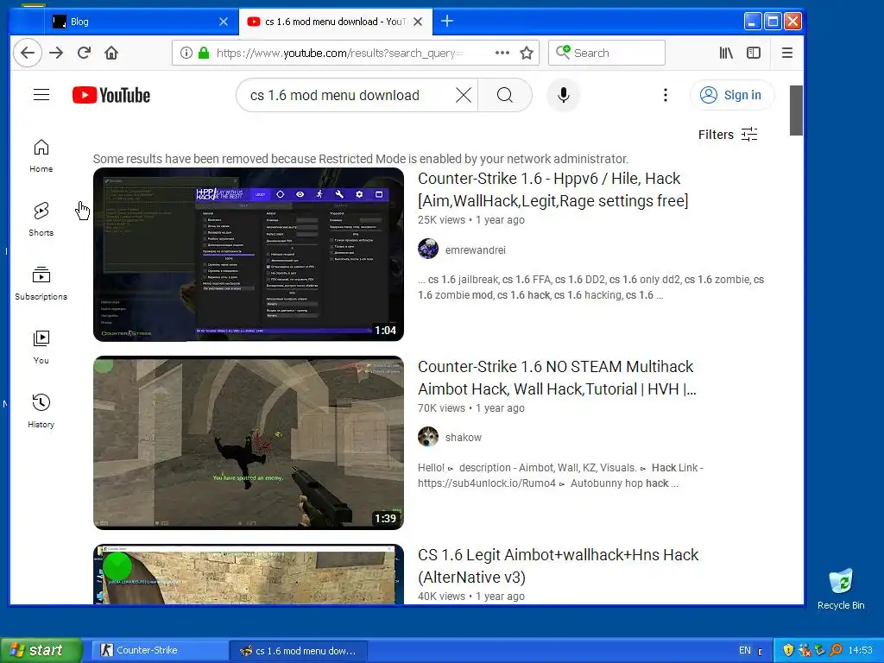Focus the Firefox Search field
884x663 pixels.
tap(607, 53)
